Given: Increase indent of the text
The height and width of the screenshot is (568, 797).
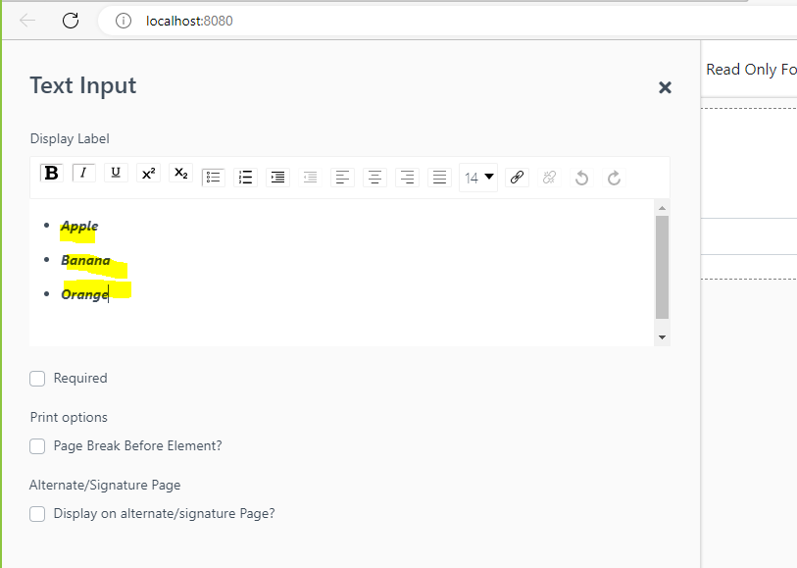Looking at the screenshot, I should 278,178.
